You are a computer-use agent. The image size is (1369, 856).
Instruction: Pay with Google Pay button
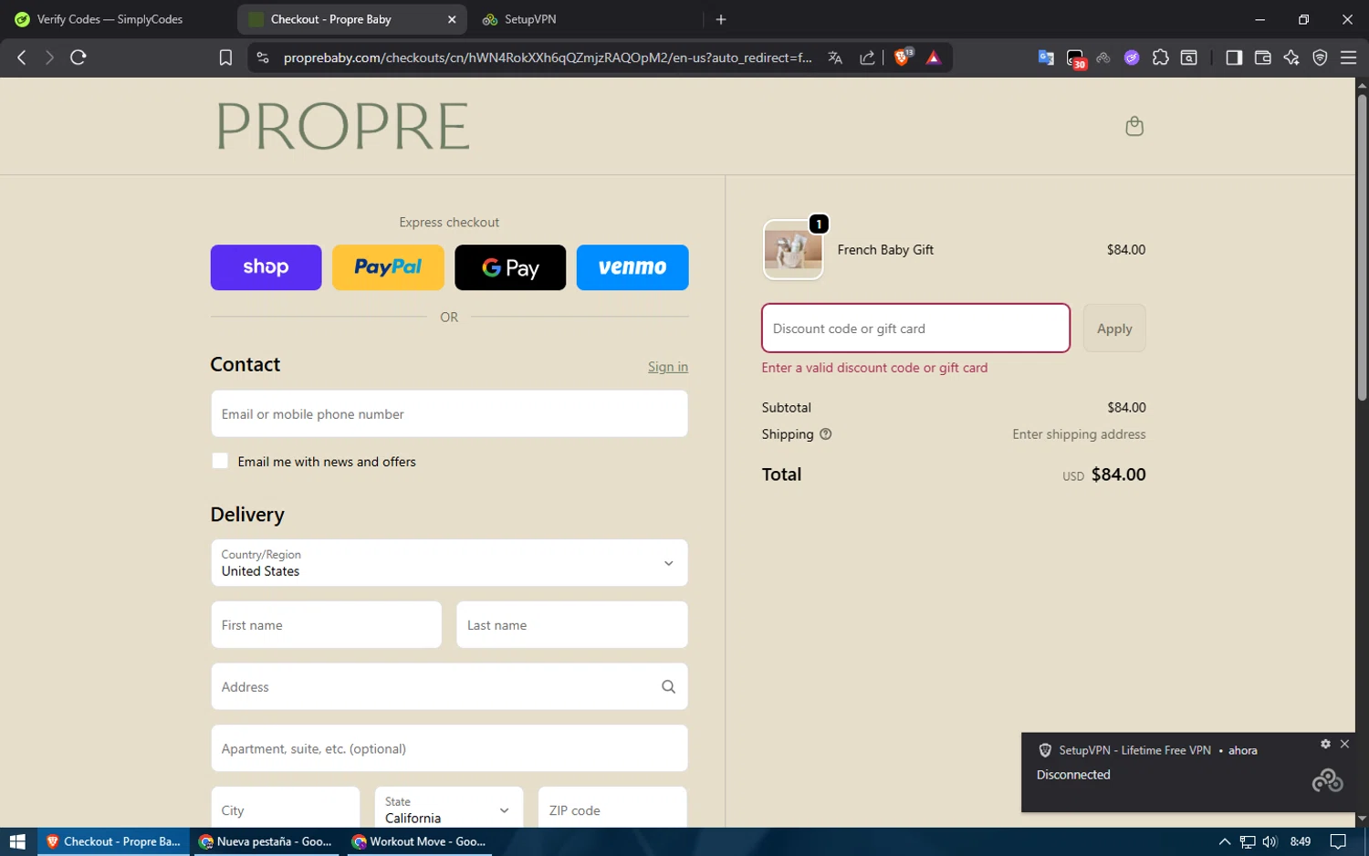coord(510,267)
